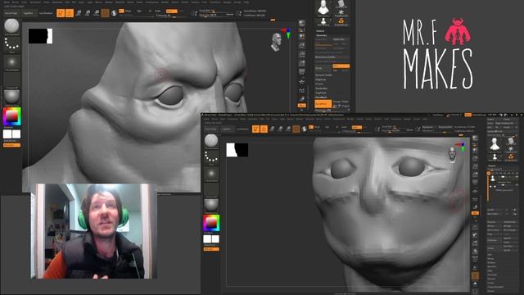
Task: Open the dotted Stroke selector in back window
Action: tap(11, 44)
